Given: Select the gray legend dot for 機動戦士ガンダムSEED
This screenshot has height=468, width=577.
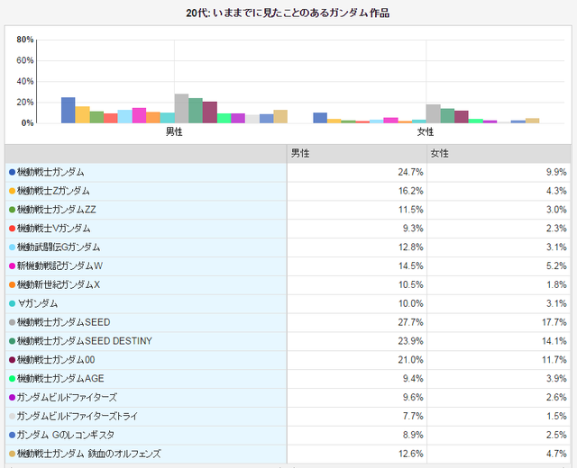Looking at the screenshot, I should pyautogui.click(x=12, y=322).
